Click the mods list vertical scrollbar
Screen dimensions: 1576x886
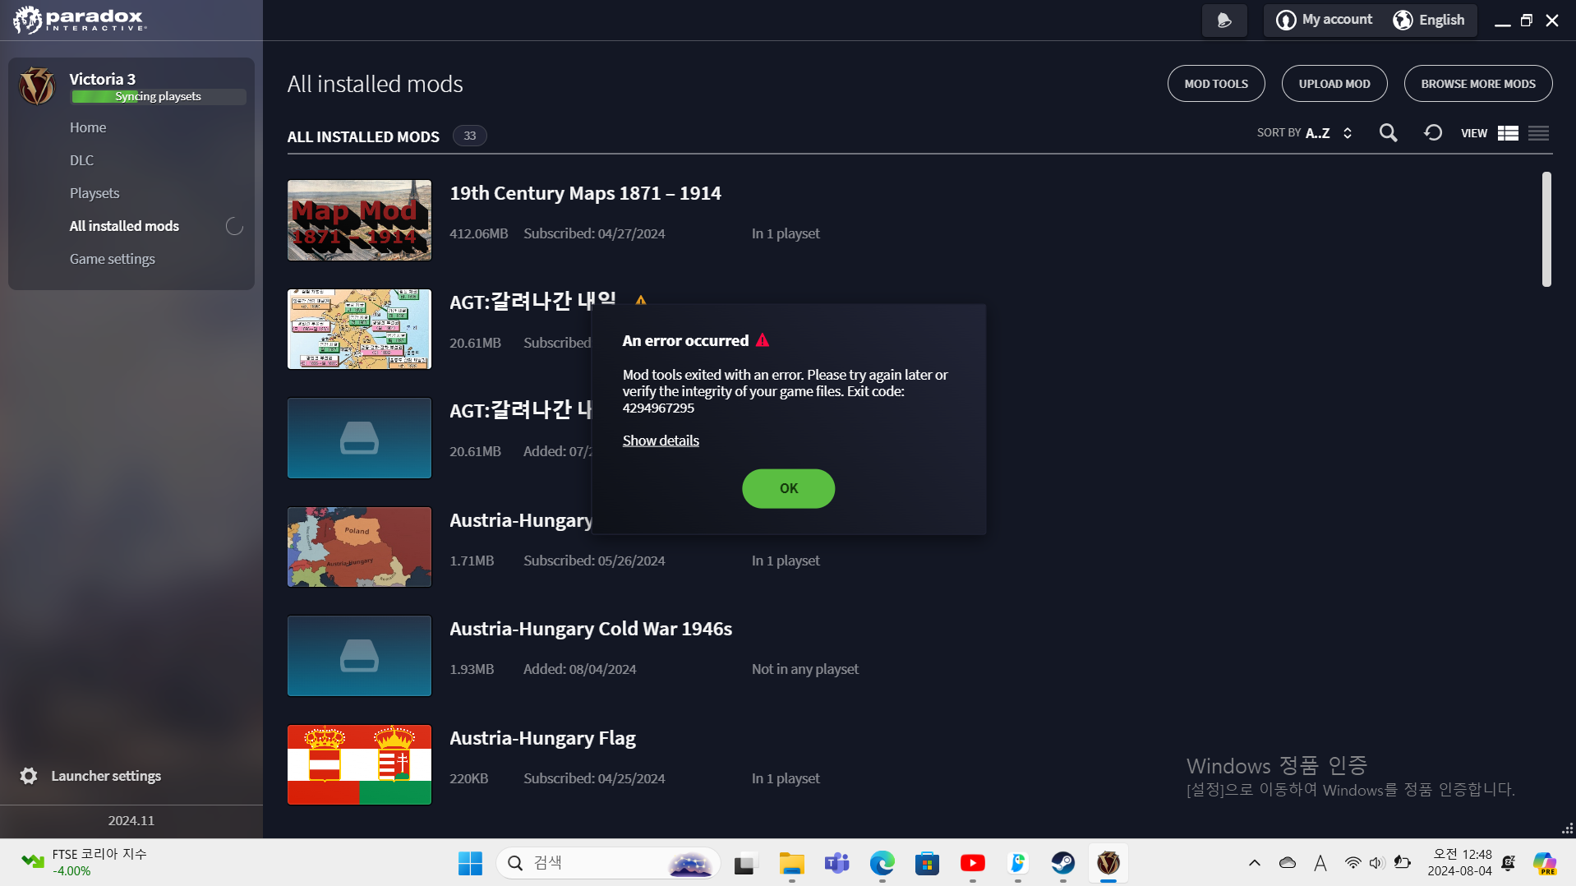point(1546,229)
